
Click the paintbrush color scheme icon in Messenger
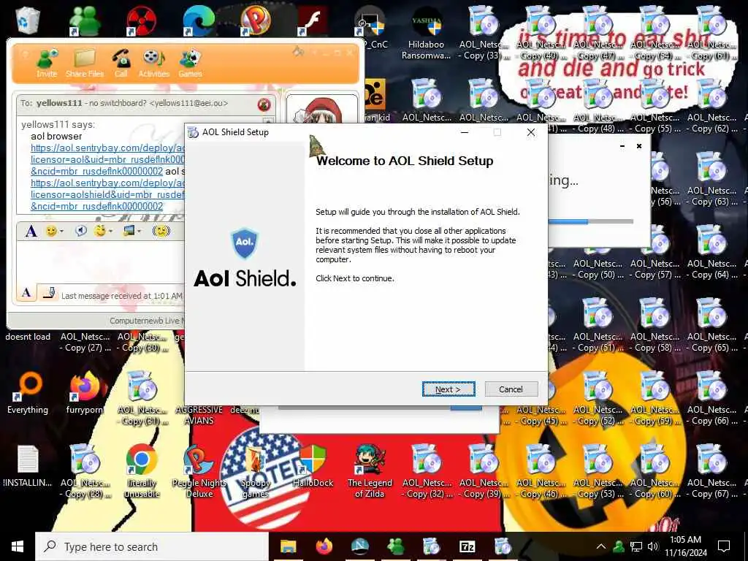click(298, 51)
